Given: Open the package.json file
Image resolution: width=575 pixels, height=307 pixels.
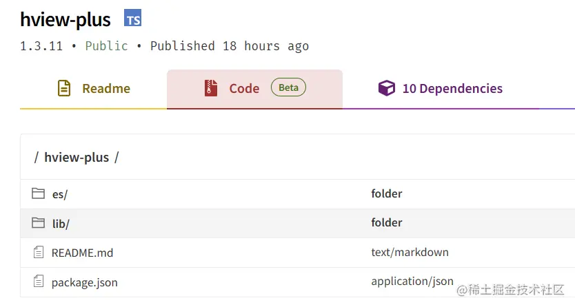Looking at the screenshot, I should tap(84, 282).
